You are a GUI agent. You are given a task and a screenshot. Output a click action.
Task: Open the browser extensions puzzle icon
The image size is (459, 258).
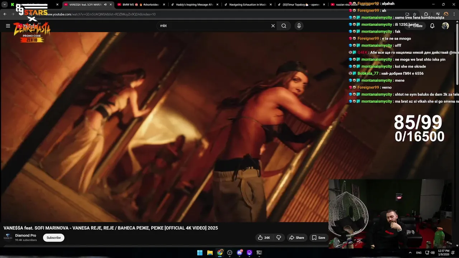coord(426,14)
